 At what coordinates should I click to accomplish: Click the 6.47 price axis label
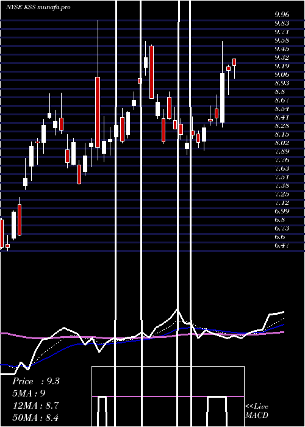pyautogui.click(x=282, y=245)
